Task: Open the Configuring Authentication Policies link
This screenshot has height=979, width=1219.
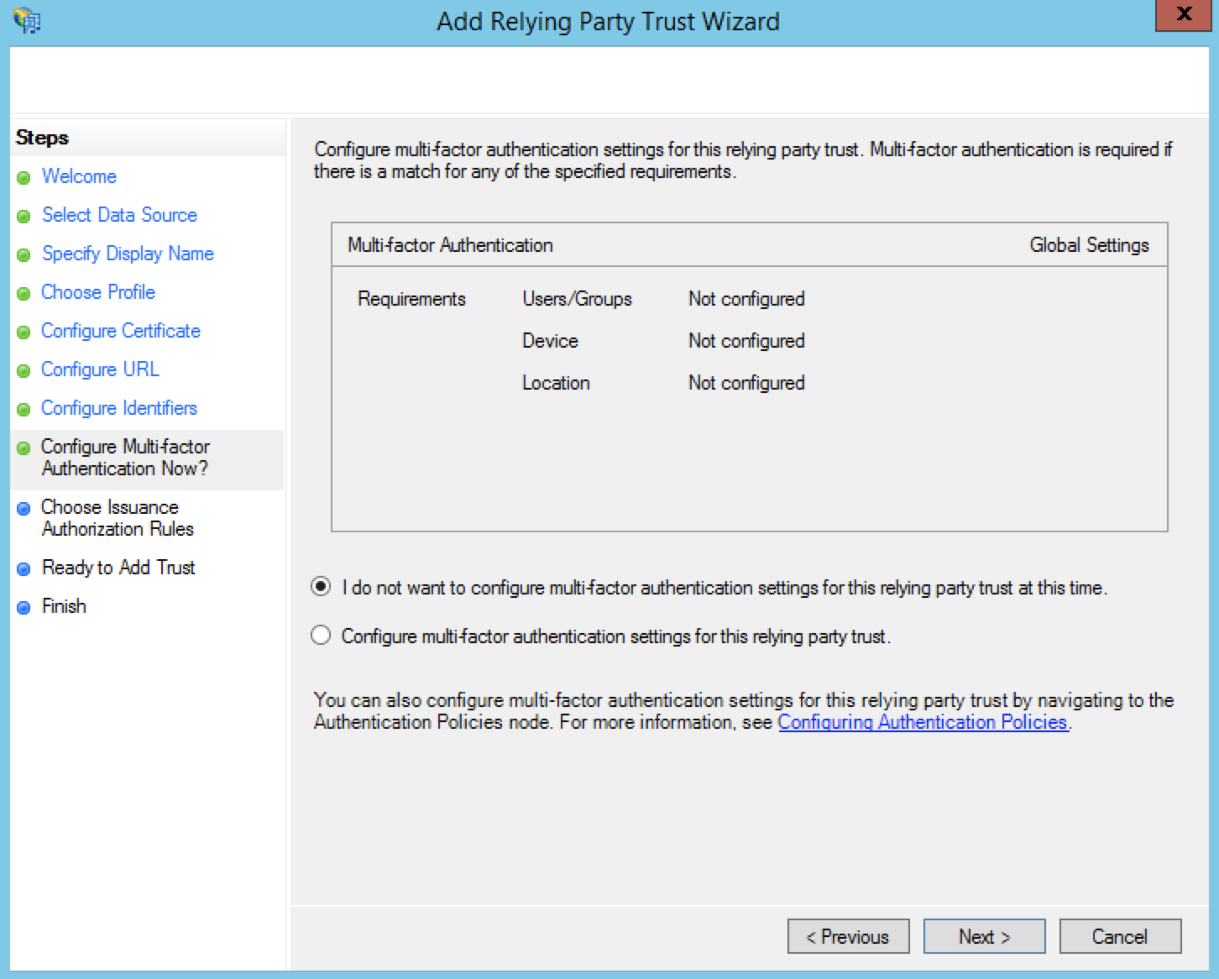Action: pyautogui.click(x=923, y=722)
